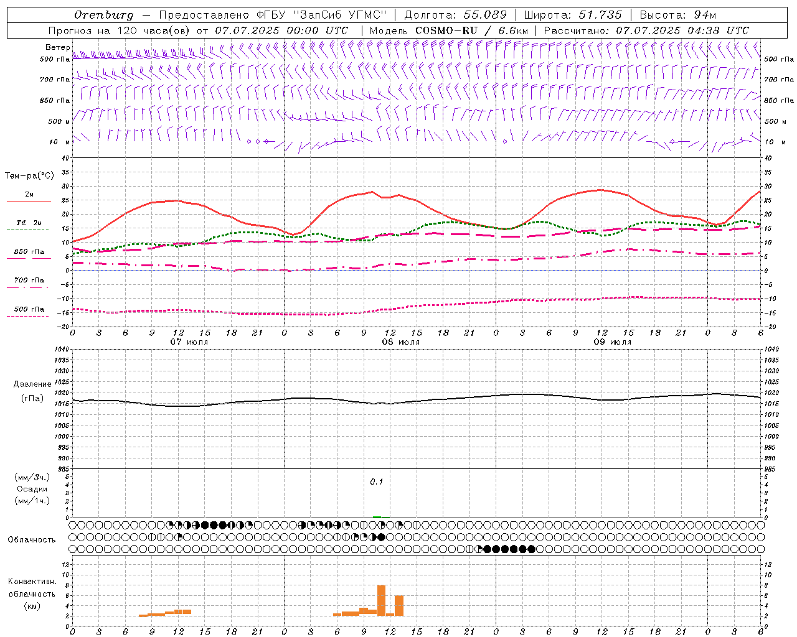Select the date label 08 июля
The height and width of the screenshot is (637, 797).
click(400, 342)
